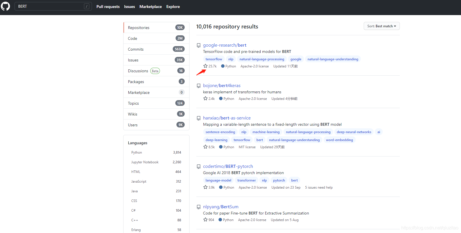Select the Wikis search filter
461x233 pixels.
[156, 114]
